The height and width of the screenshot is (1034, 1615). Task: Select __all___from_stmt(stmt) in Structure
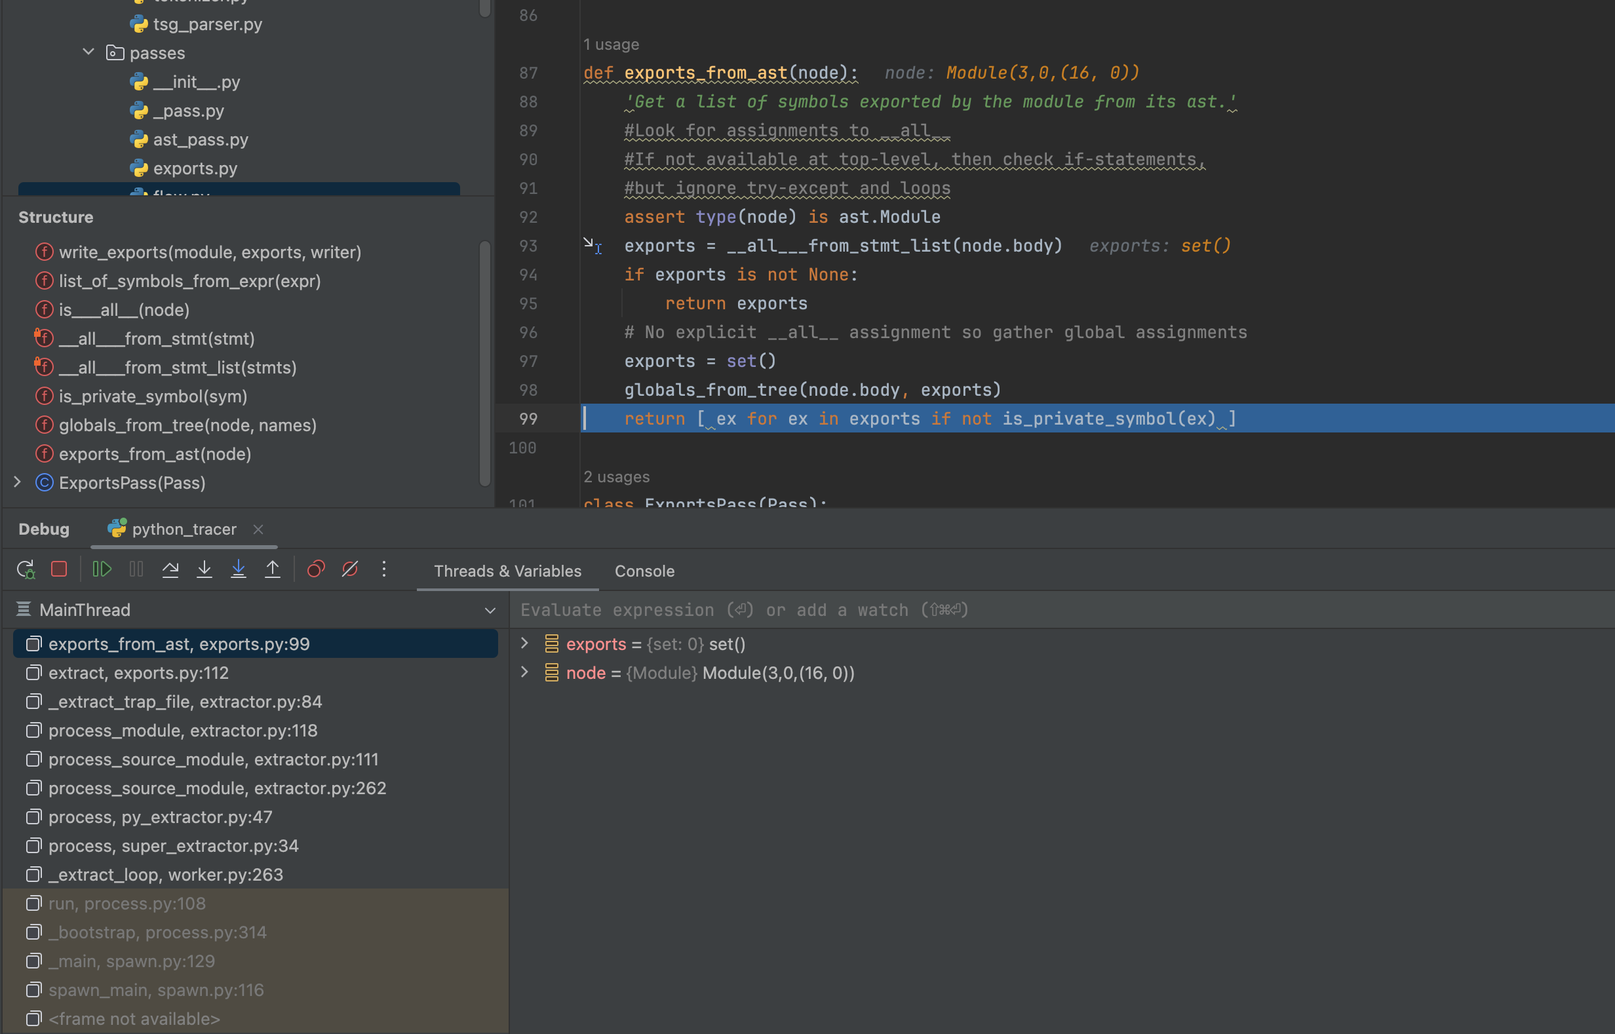(157, 339)
